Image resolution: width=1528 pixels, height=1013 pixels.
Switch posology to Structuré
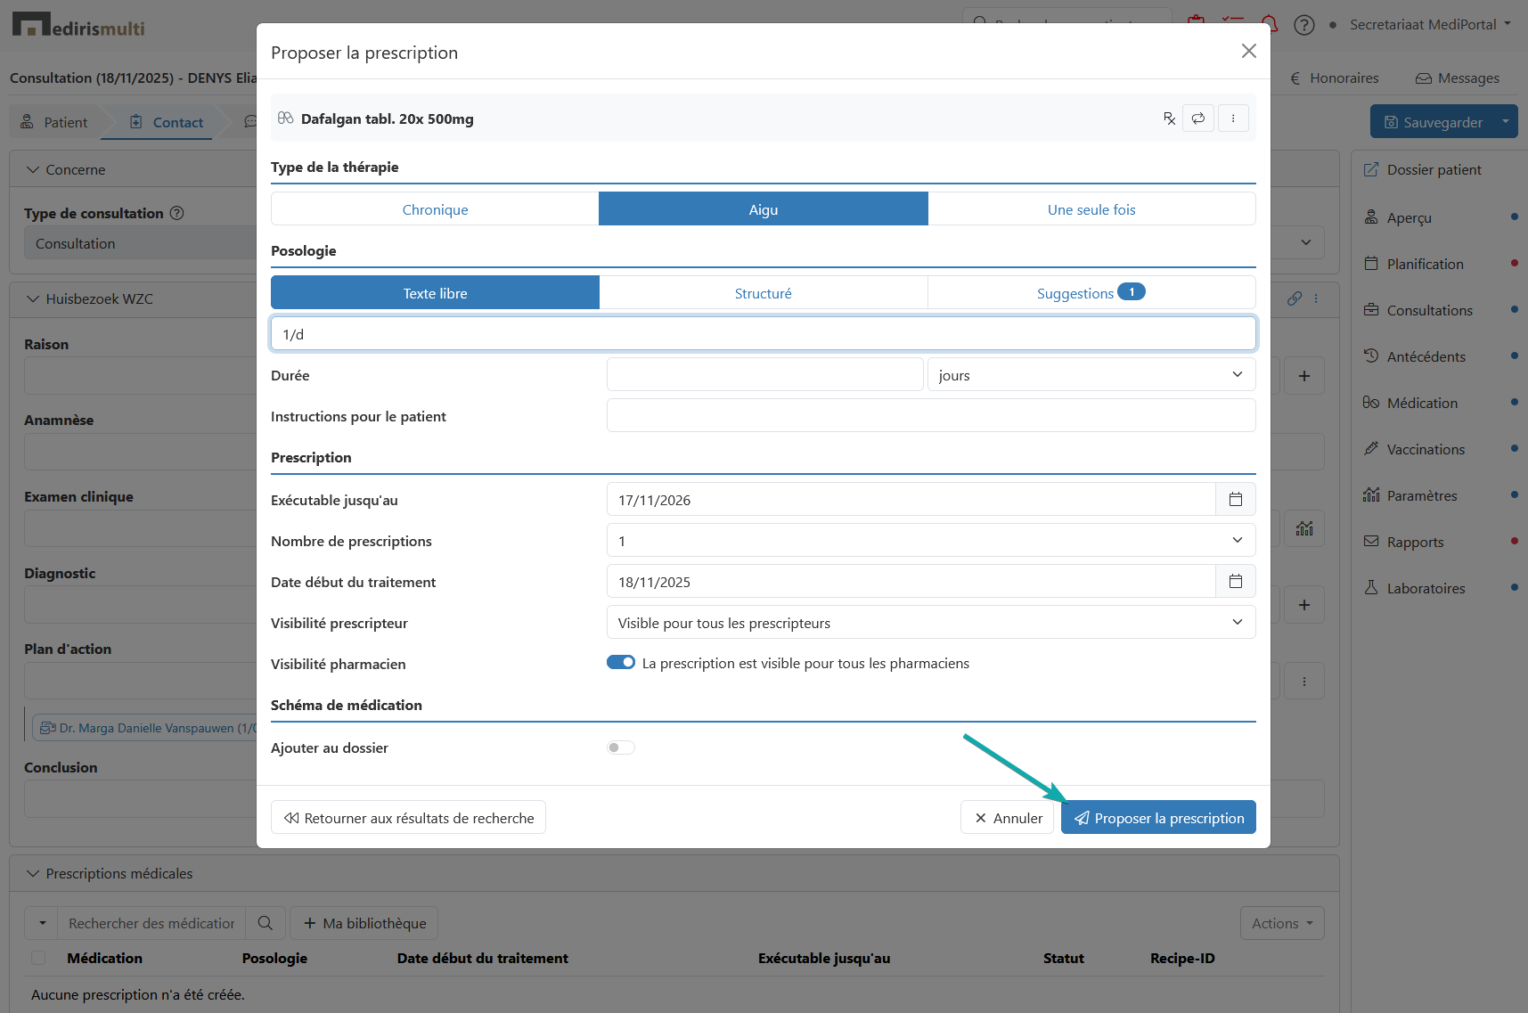(764, 293)
